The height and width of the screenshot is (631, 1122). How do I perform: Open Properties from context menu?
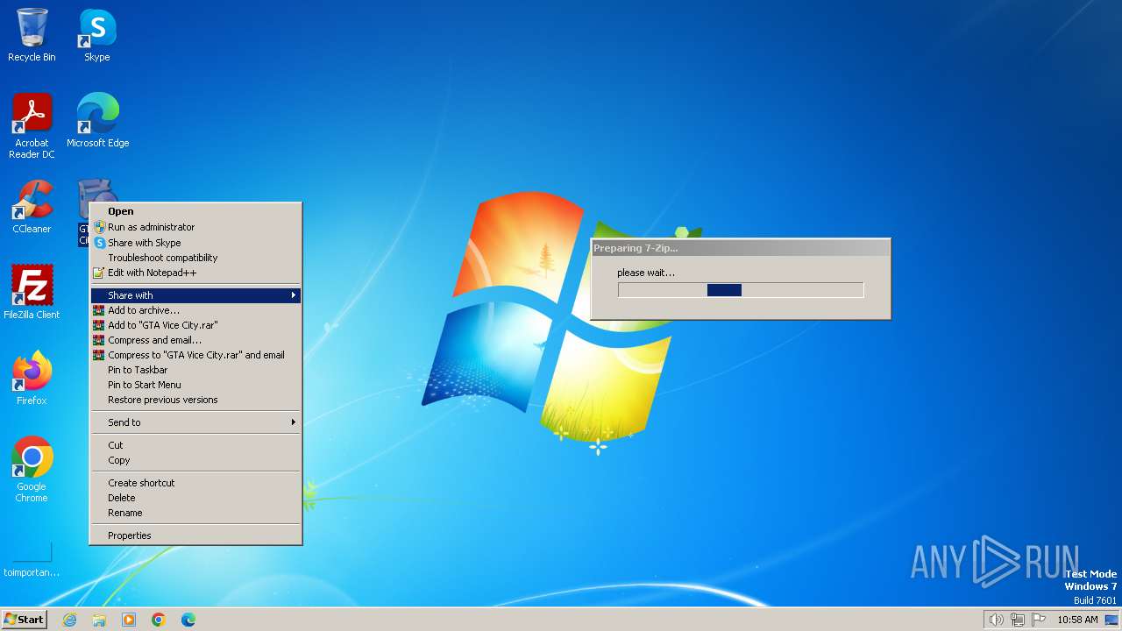196,535
